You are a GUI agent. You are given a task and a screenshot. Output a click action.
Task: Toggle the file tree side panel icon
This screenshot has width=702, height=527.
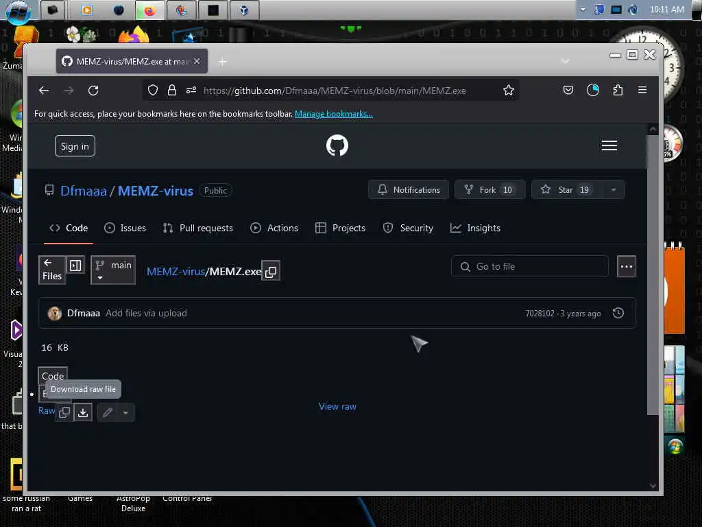75,266
